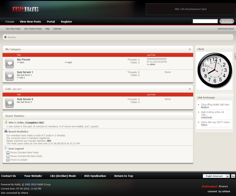This screenshot has height=196, width=236.
Task: Click the Board Statistics chart icon
Action: [6, 131]
